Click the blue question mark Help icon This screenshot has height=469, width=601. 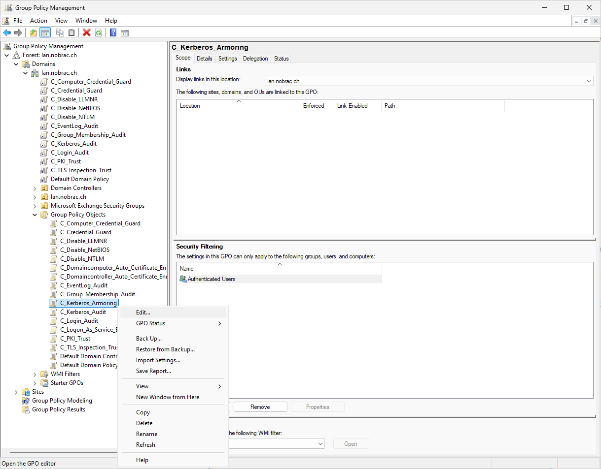coord(113,33)
